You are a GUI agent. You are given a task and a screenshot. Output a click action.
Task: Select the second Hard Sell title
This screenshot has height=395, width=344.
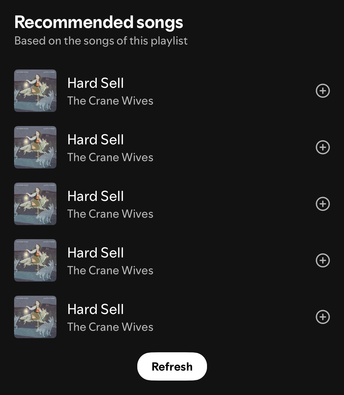96,140
